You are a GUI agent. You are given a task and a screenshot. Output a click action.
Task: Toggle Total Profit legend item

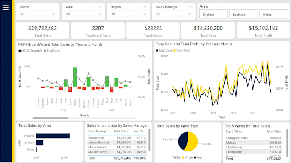pos(182,50)
